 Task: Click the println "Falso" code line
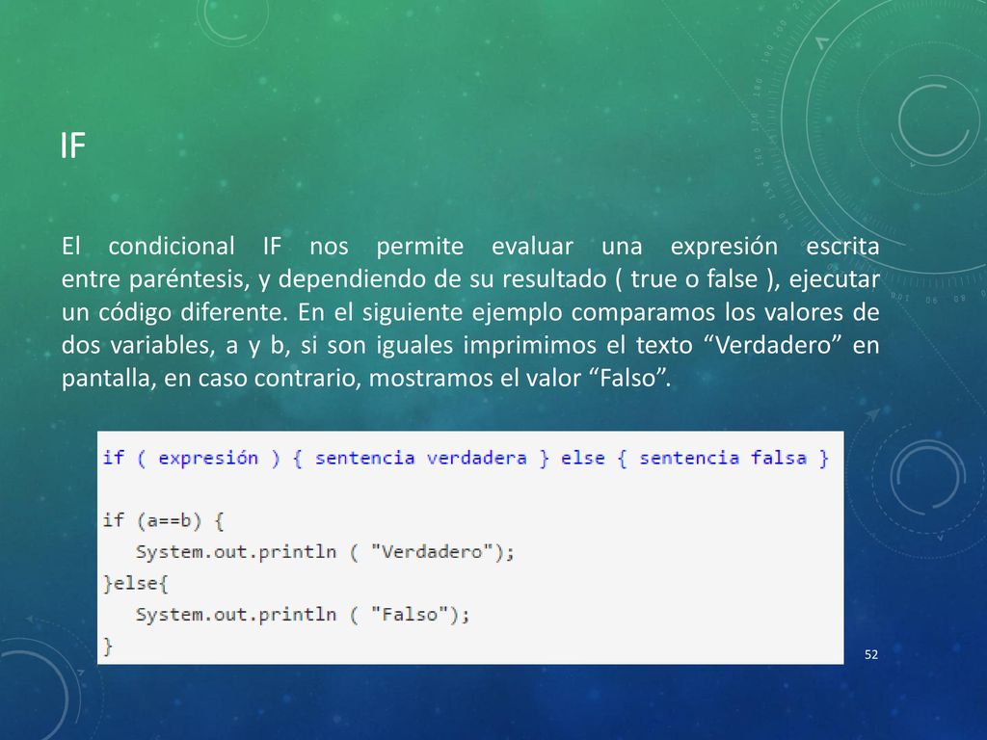(x=303, y=614)
